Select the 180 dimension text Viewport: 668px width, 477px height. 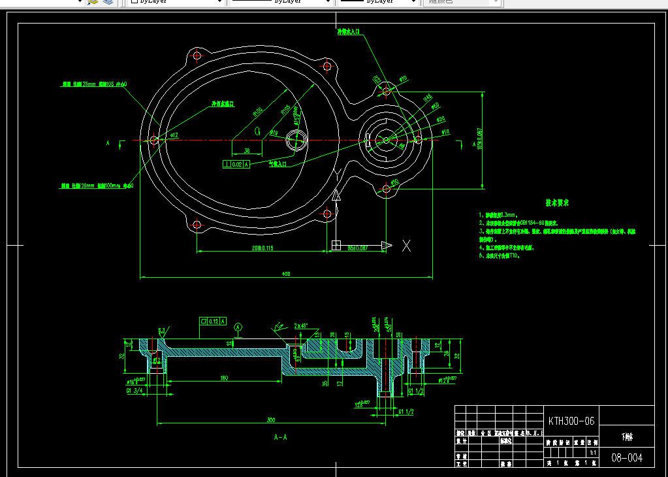pos(225,378)
